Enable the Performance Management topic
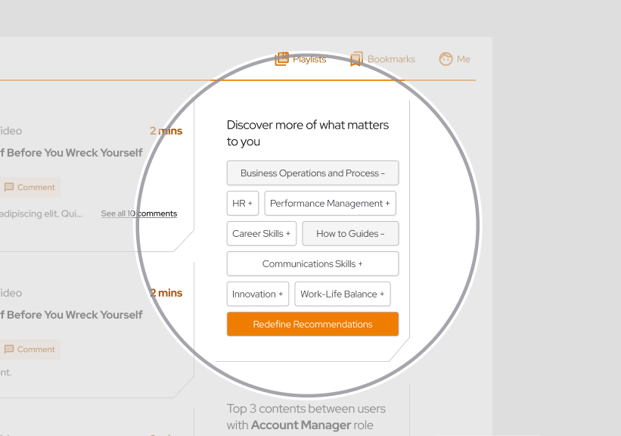This screenshot has width=621, height=436. tap(330, 204)
